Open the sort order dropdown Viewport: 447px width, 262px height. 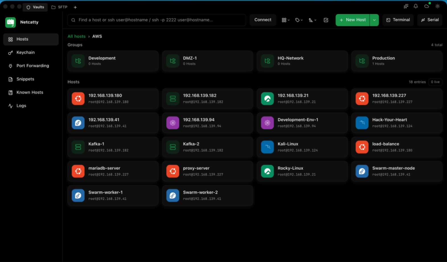(x=312, y=20)
